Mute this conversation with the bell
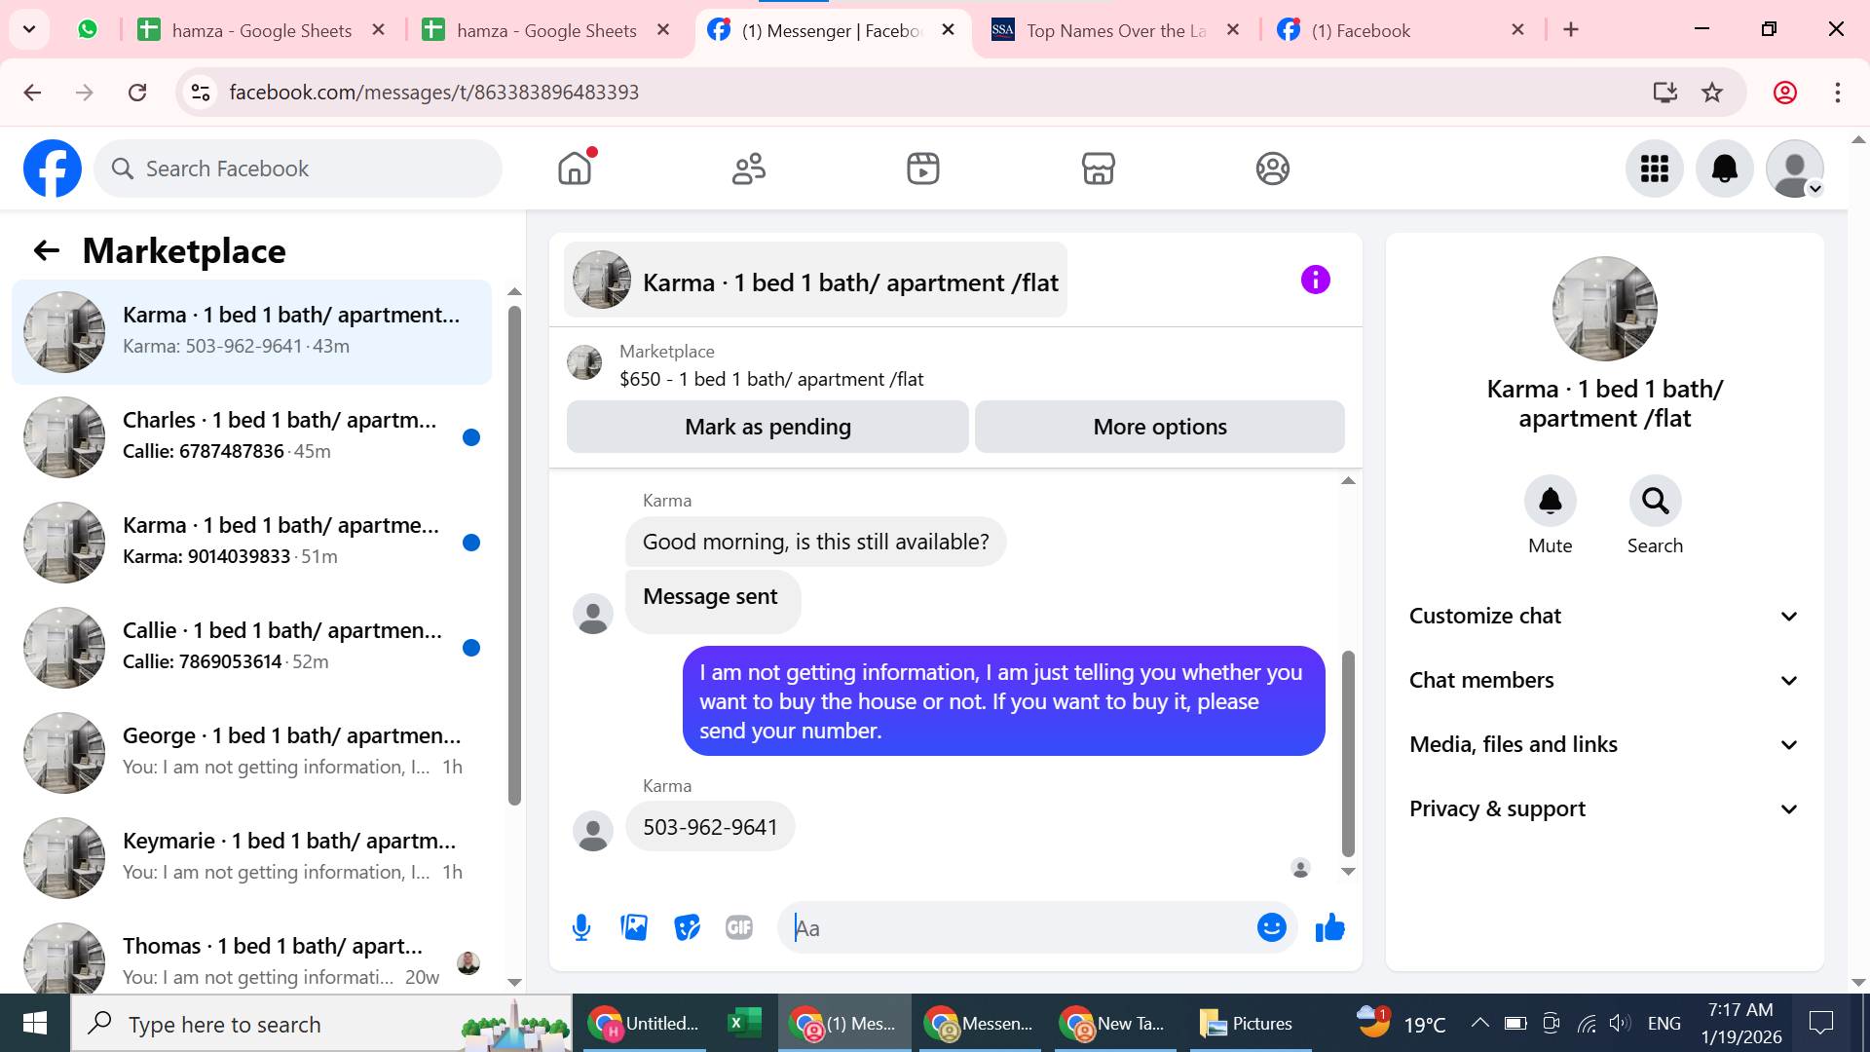The width and height of the screenshot is (1870, 1052). click(x=1550, y=502)
